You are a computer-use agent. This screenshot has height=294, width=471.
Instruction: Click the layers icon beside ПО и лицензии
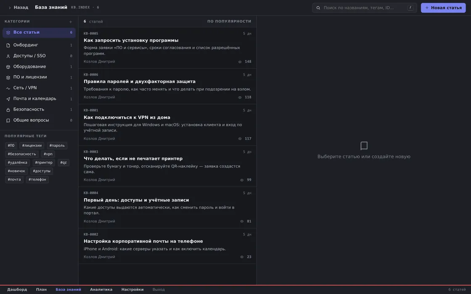[x=8, y=77]
